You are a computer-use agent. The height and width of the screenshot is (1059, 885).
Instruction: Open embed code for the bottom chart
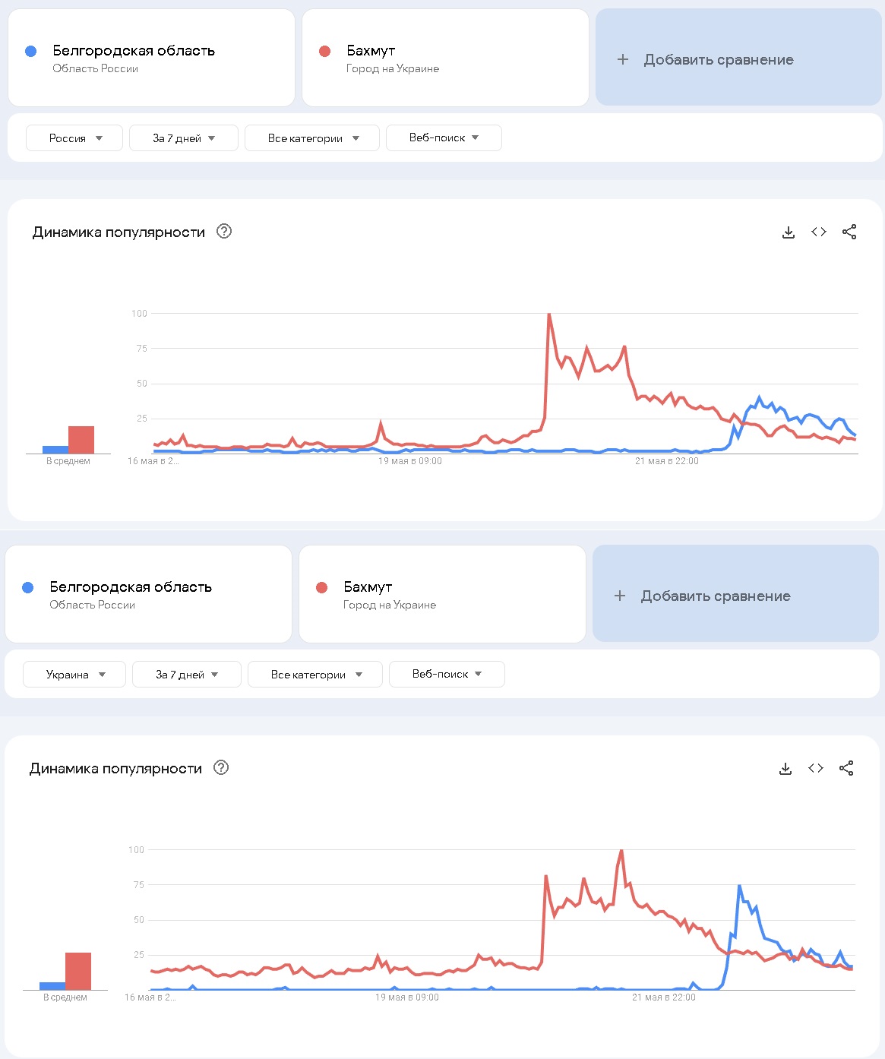[x=816, y=769]
